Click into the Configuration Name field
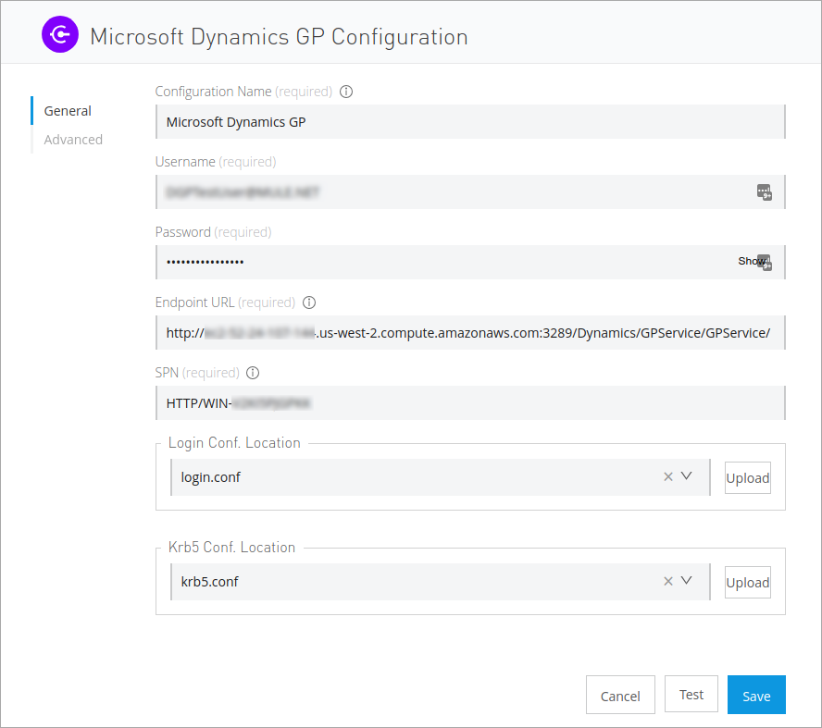 pos(469,122)
